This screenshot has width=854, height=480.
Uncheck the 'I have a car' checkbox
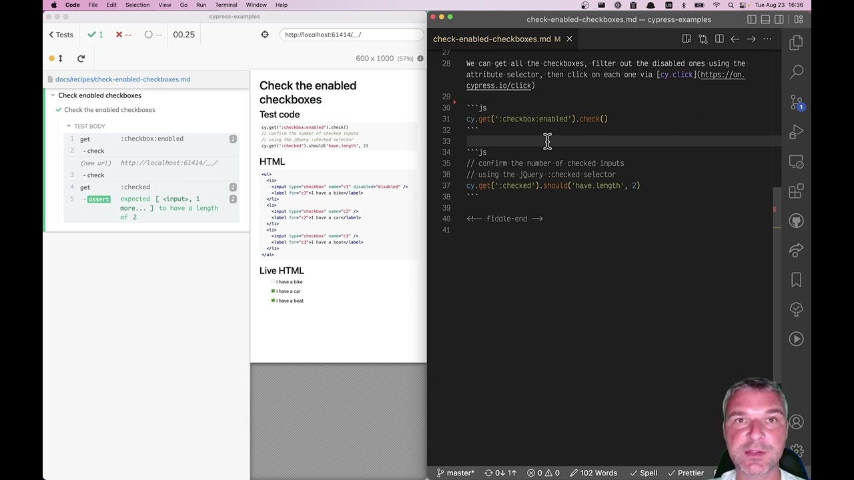pyautogui.click(x=274, y=291)
